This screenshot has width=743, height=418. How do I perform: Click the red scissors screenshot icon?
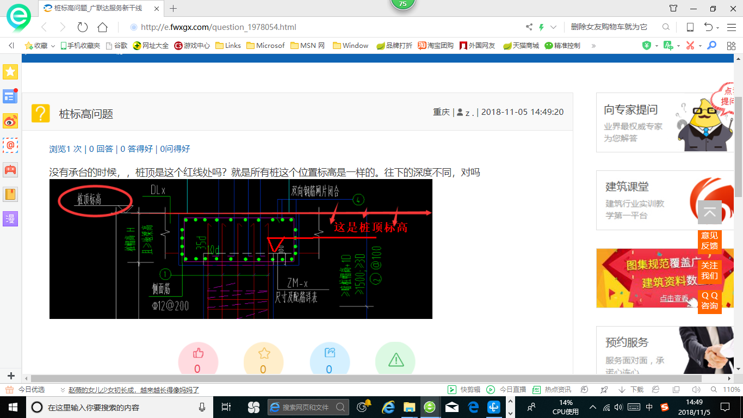click(x=690, y=46)
